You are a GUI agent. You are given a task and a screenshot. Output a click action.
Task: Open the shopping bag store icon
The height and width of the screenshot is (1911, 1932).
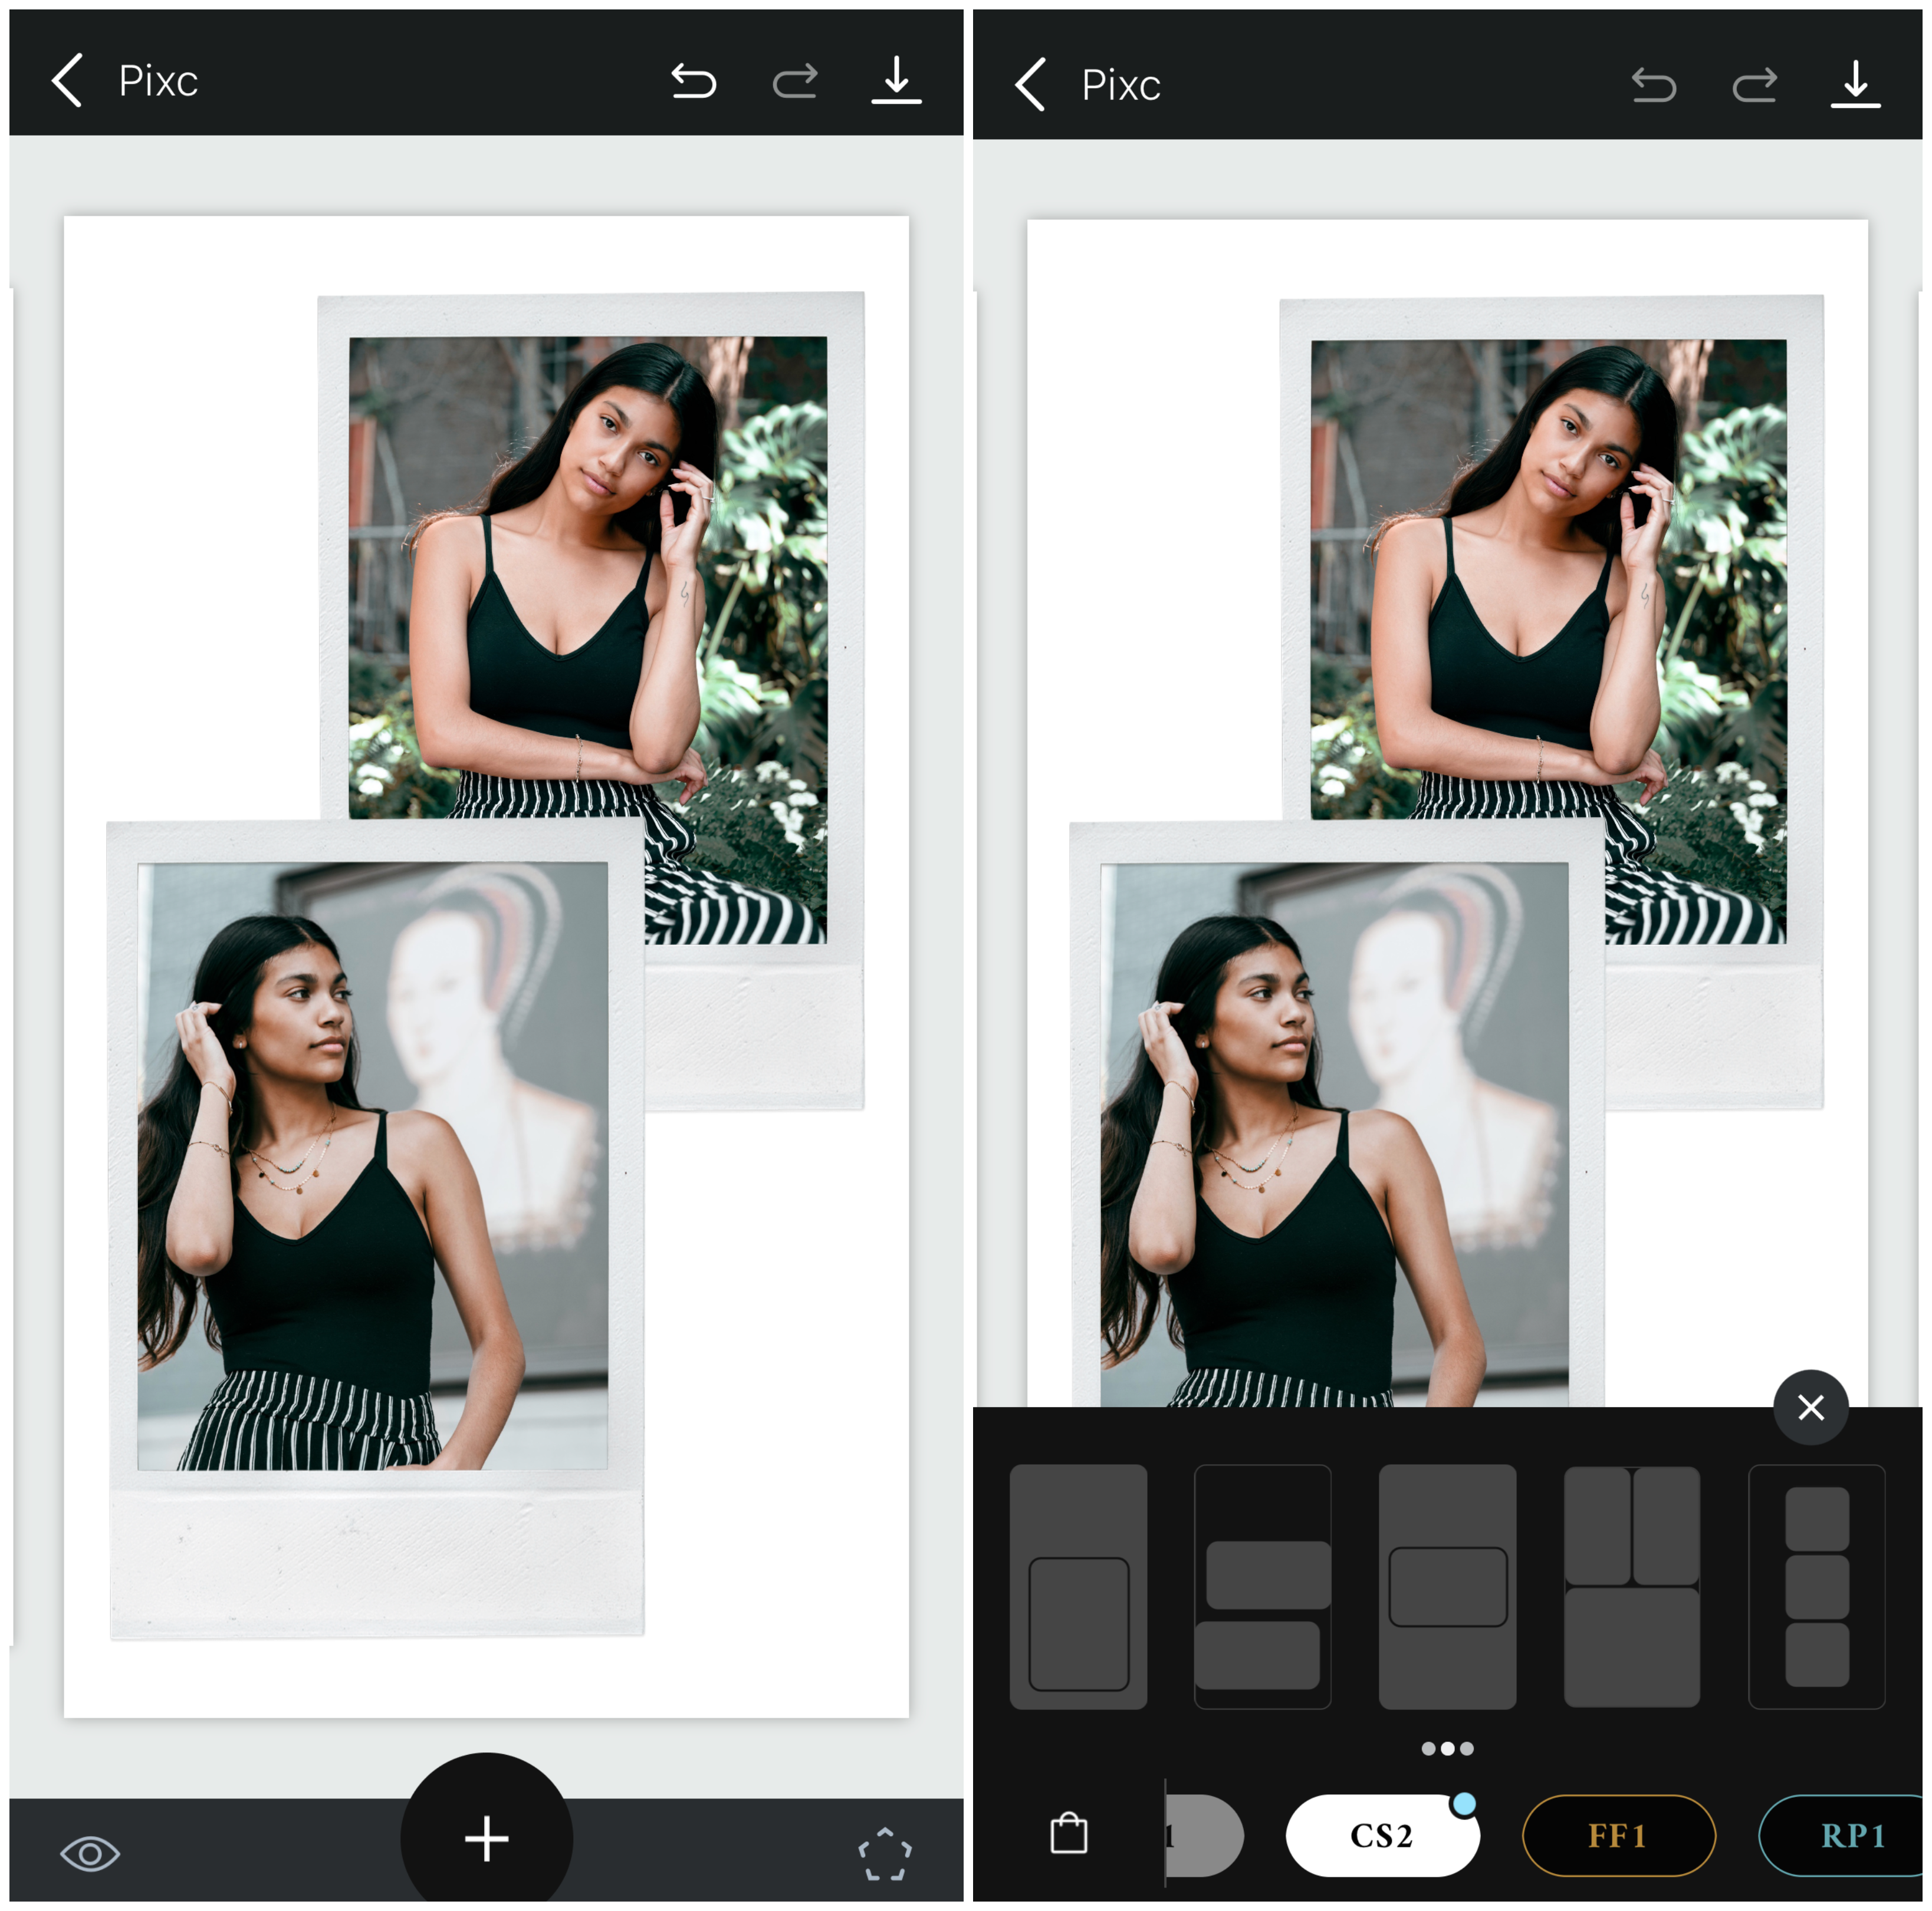[1069, 1834]
